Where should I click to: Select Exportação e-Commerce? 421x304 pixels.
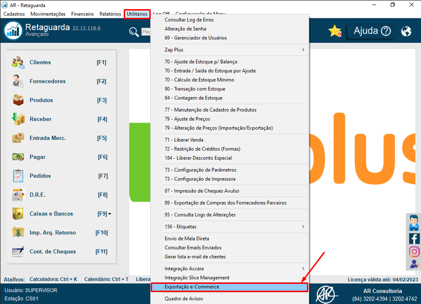tap(230, 287)
